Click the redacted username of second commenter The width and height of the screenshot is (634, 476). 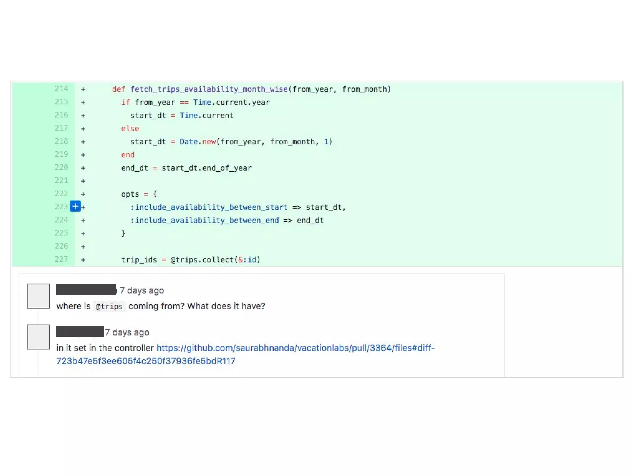80,331
